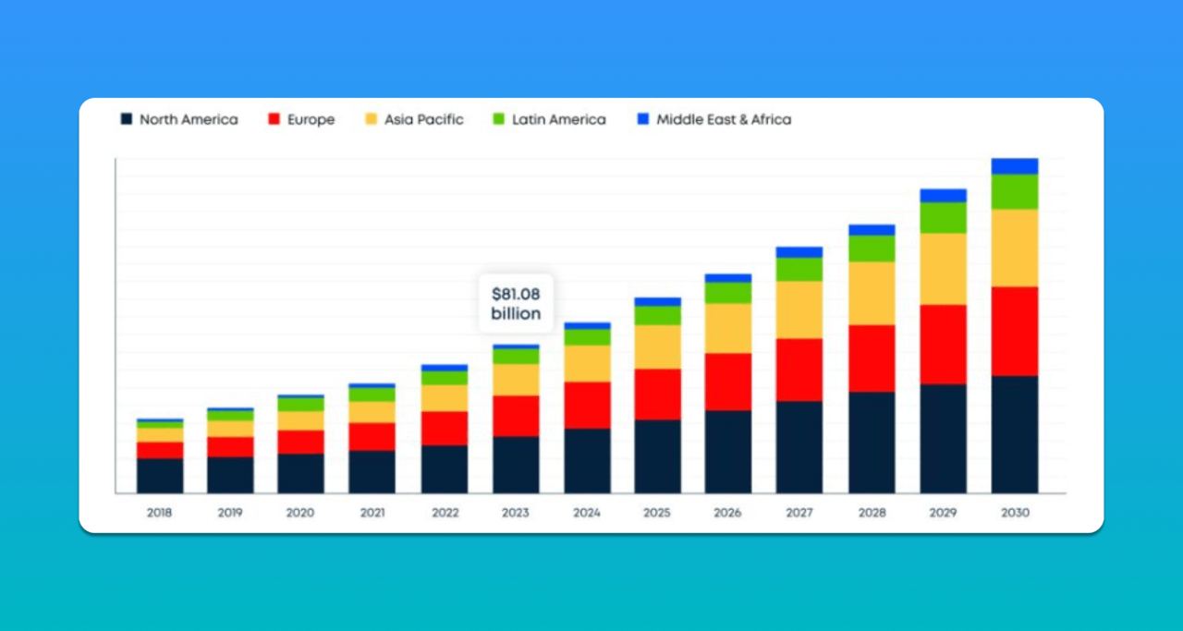The image size is (1183, 631).
Task: Click the 2024 axis label
Action: point(587,513)
